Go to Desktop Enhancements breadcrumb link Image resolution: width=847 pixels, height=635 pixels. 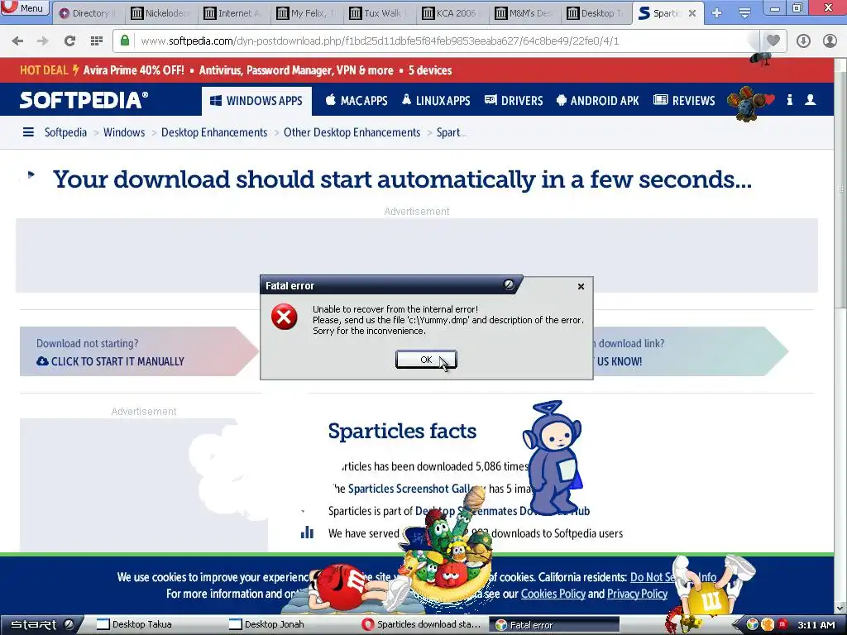pyautogui.click(x=214, y=132)
